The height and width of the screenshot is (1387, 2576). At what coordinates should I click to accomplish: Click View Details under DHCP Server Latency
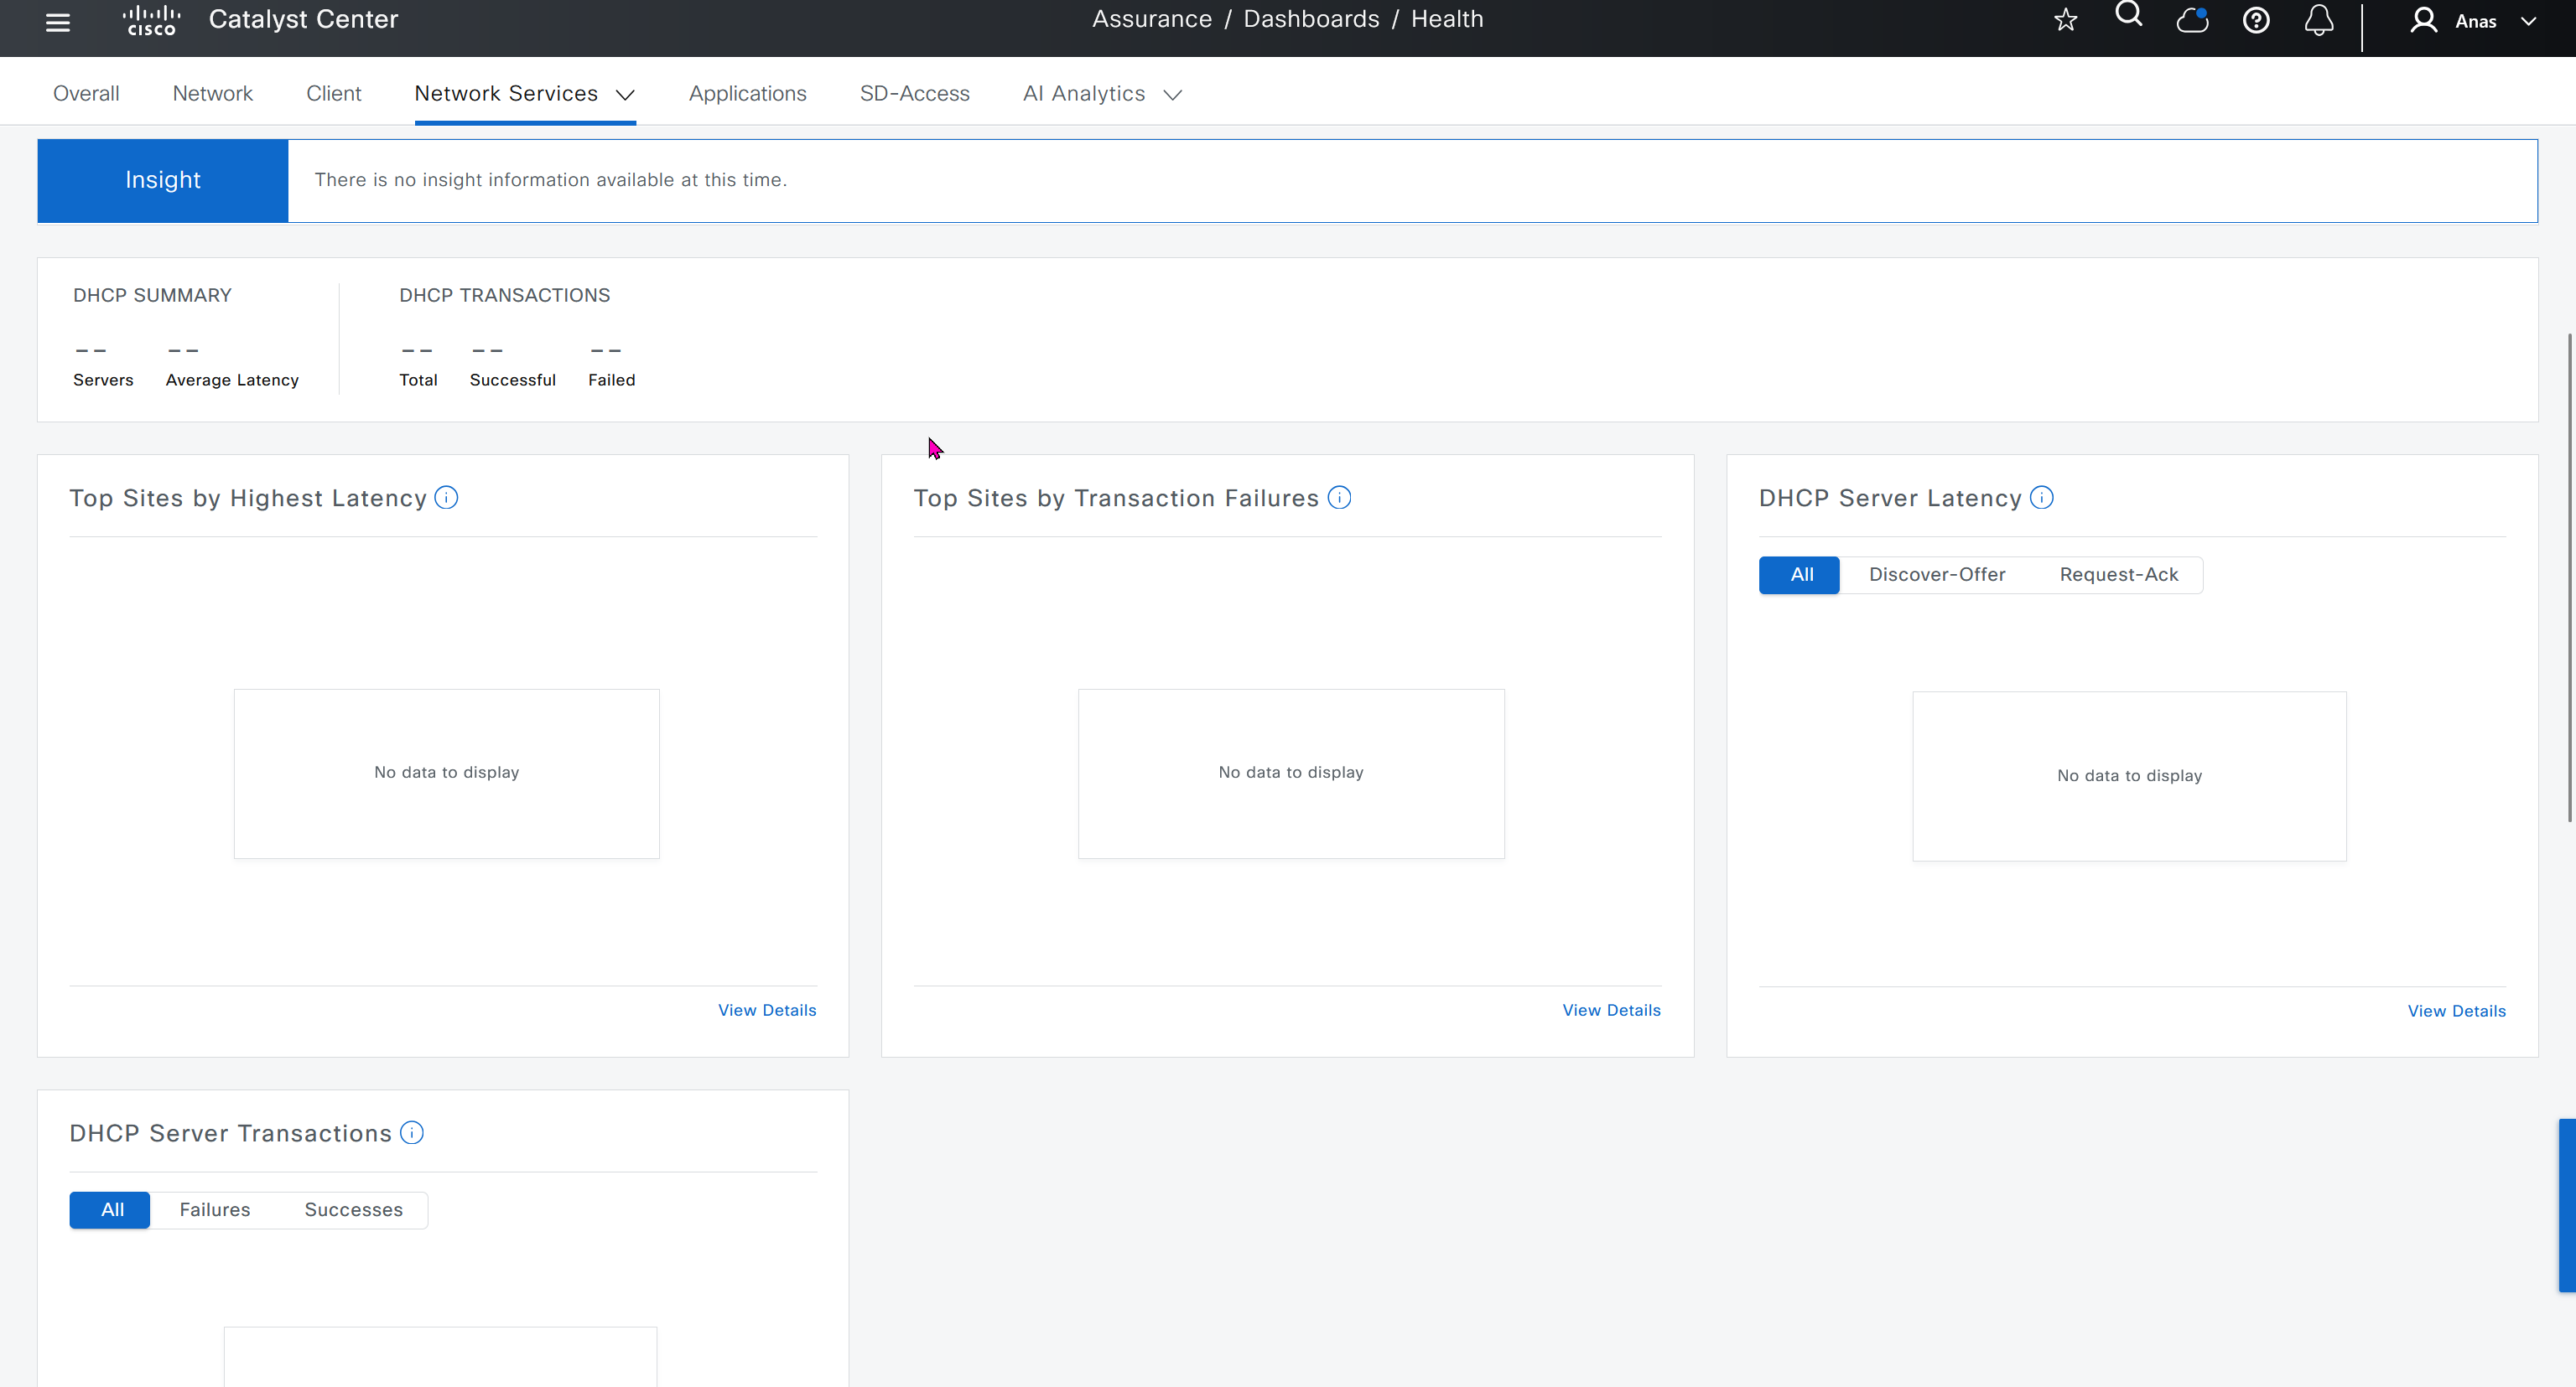point(2456,1012)
